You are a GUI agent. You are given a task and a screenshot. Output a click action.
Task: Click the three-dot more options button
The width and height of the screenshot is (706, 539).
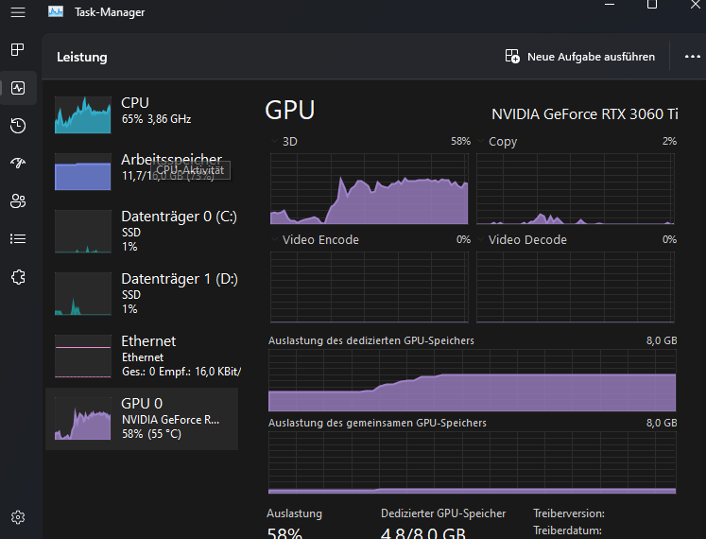pyautogui.click(x=692, y=57)
